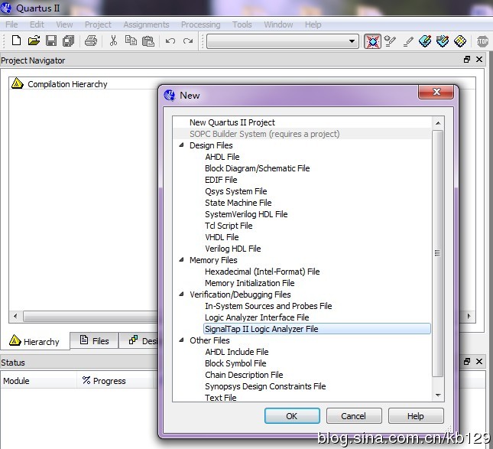Click the Pin Planner toolbar icon
This screenshot has width=493, height=449.
[x=425, y=41]
